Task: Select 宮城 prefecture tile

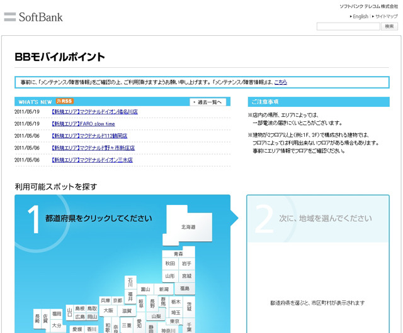Action: (186, 276)
